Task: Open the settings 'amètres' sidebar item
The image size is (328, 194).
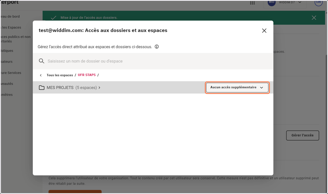Action: 7,95
